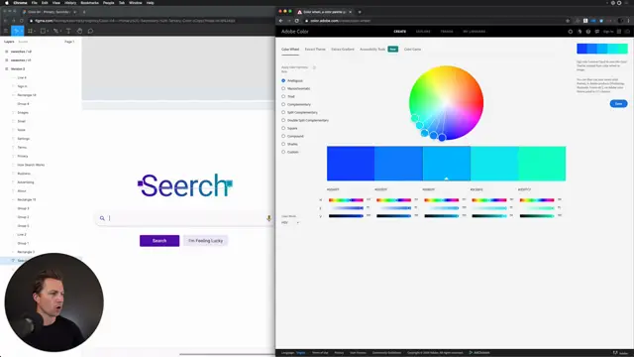The height and width of the screenshot is (357, 634).
Task: Select Split Complementary harmony rule
Action: pos(299,112)
